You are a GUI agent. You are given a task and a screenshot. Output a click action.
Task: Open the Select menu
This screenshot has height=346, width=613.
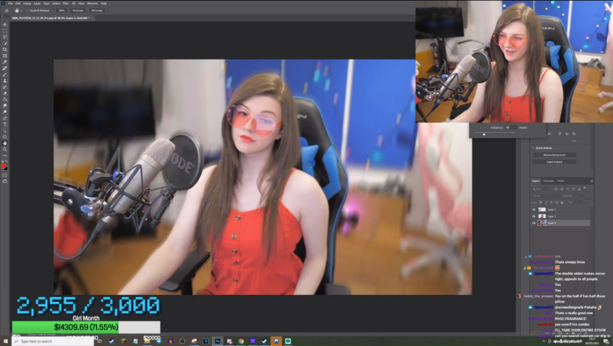point(57,3)
